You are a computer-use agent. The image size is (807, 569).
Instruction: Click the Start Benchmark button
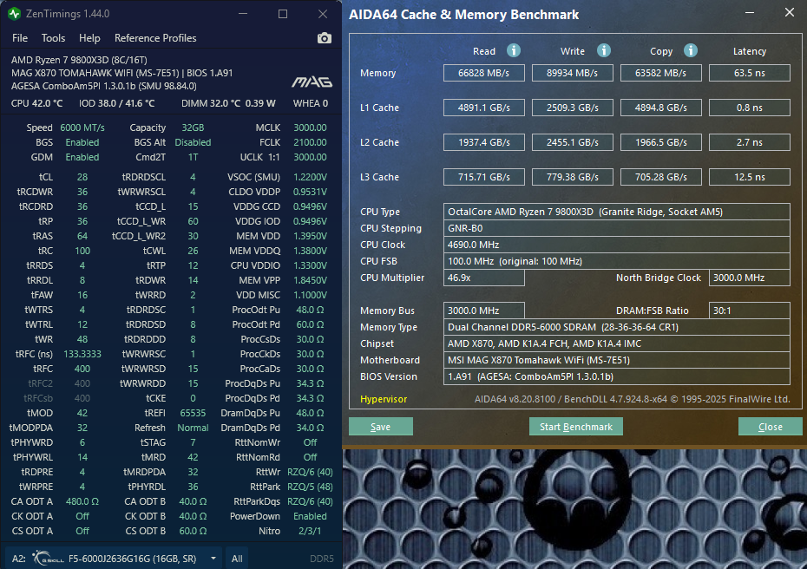576,427
